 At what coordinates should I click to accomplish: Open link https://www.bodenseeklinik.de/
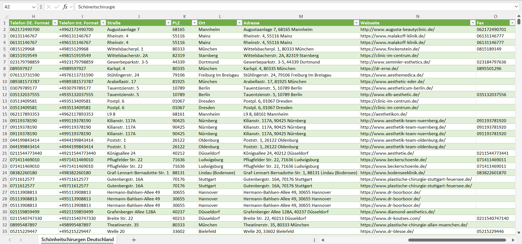click(393, 173)
